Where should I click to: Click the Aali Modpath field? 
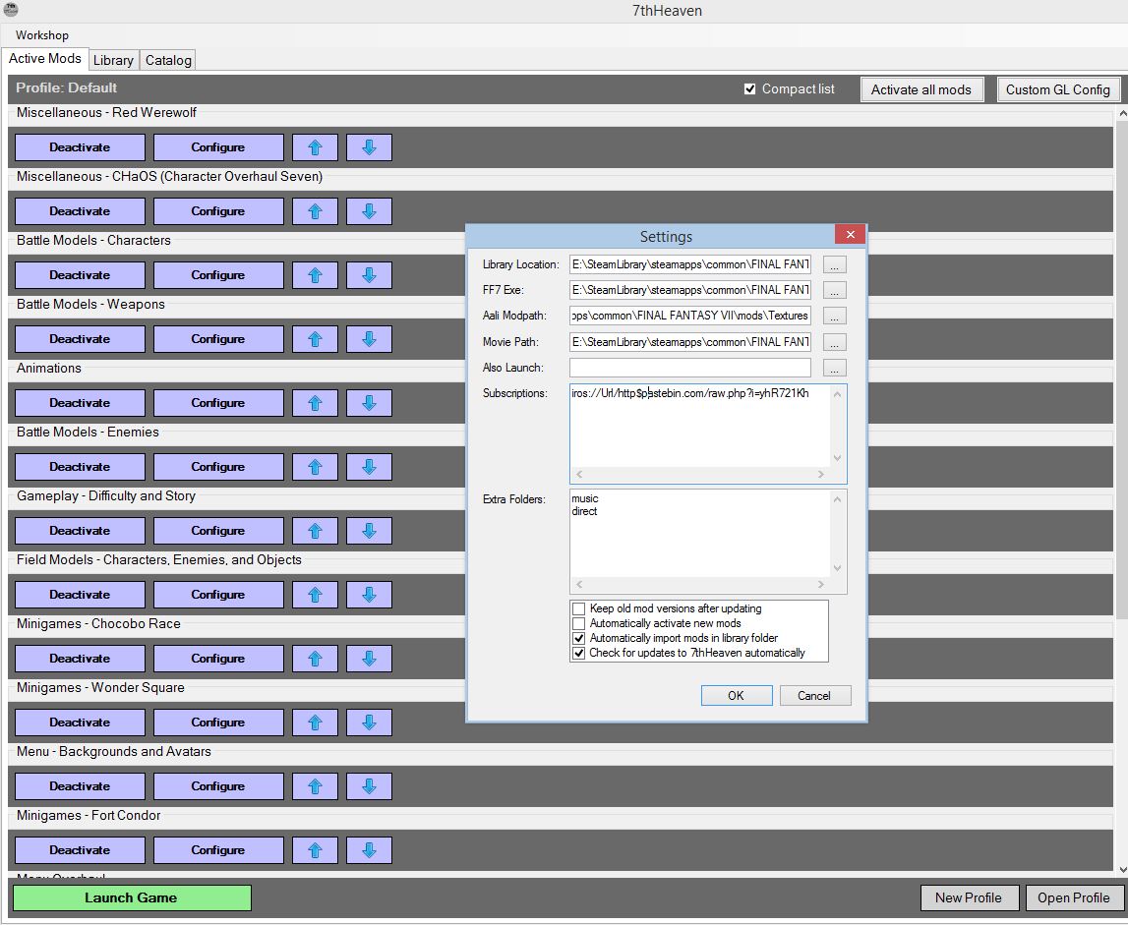(690, 316)
